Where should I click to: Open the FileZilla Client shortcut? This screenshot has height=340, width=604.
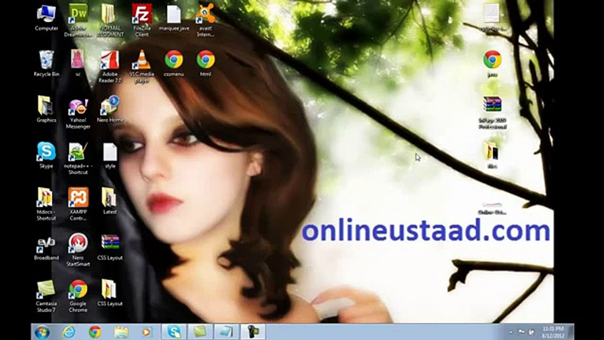(x=142, y=14)
